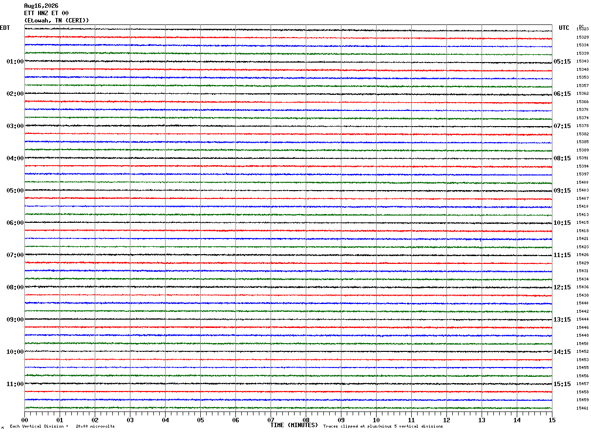This screenshot has width=591, height=433.
Task: Click the 15:15 UTC time label
Action: 562,384
